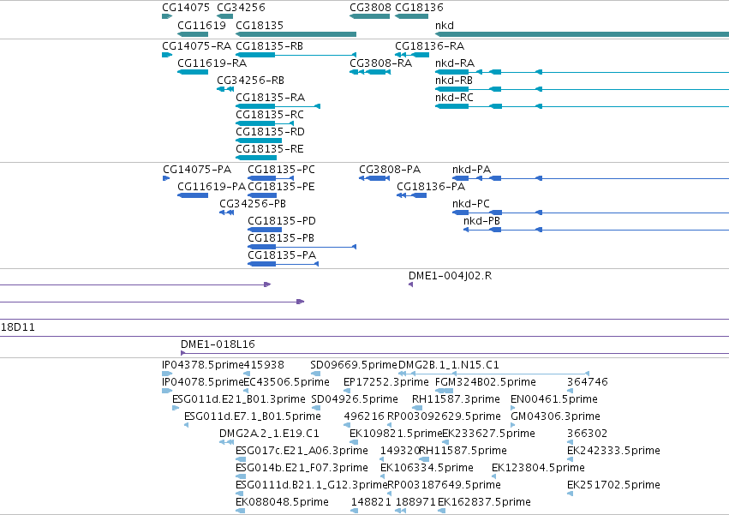Open BAC end DME1-004J02.R label
This screenshot has height=515, width=729.
(450, 276)
